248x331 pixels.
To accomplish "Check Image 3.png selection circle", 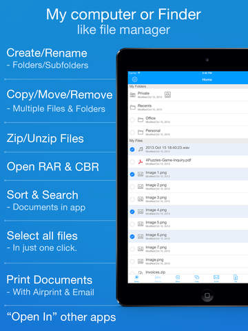I will (132, 199).
